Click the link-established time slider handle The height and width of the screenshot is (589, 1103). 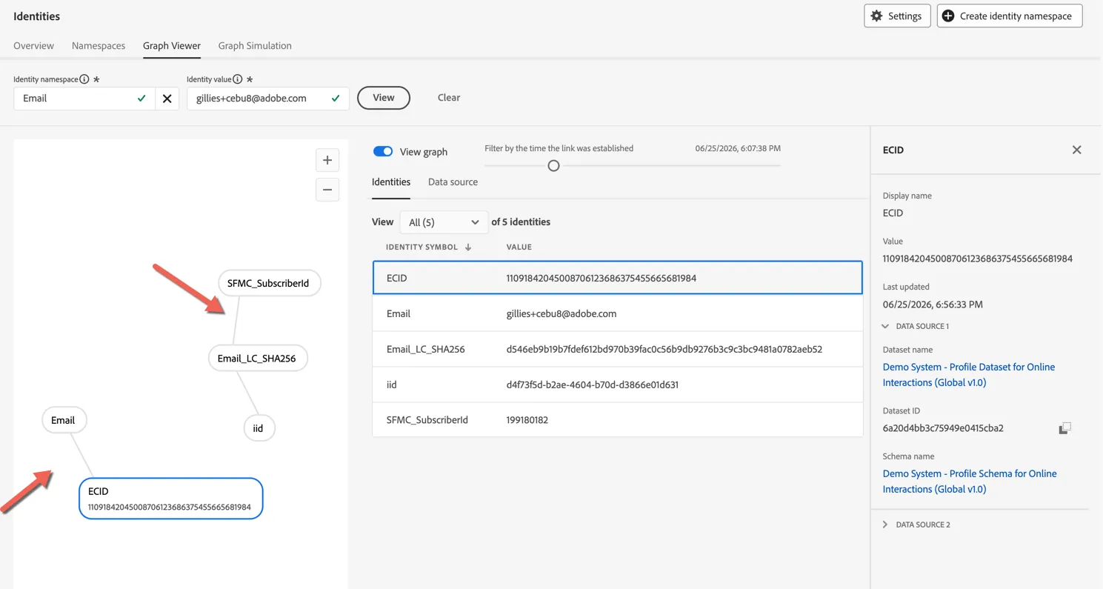tap(553, 166)
